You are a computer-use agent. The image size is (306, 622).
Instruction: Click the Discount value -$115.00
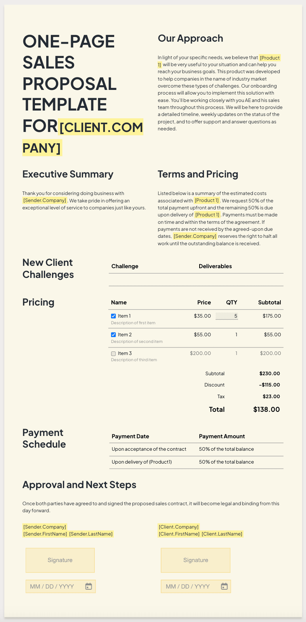269,385
